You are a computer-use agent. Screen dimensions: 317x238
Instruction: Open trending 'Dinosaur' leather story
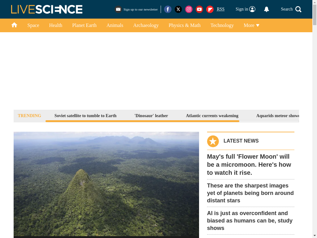click(151, 116)
